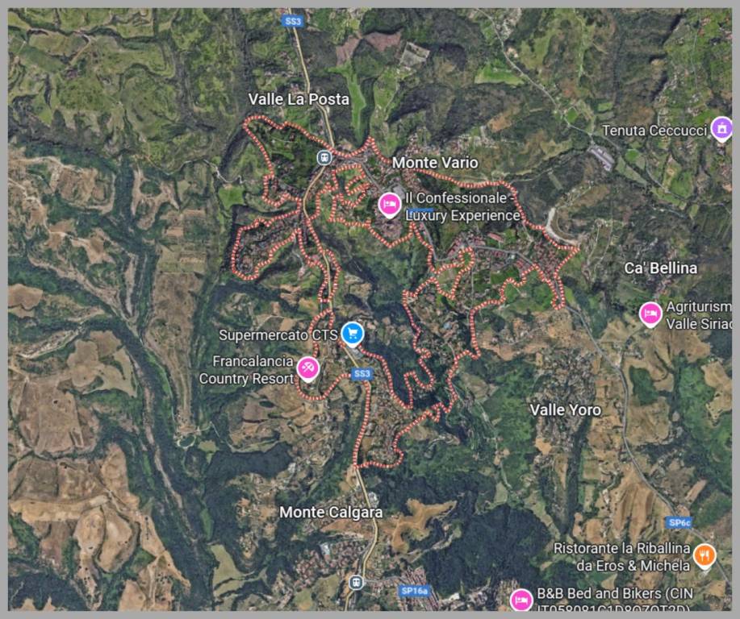Viewport: 740px width, 619px height.
Task: Click the SP6c road shield
Action: coord(679,522)
